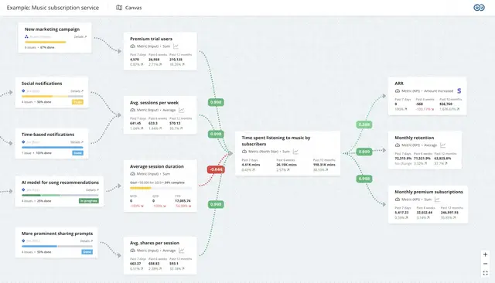This screenshot has width=495, height=283.
Task: Click the progress bar on Average session duration
Action: coord(161,189)
